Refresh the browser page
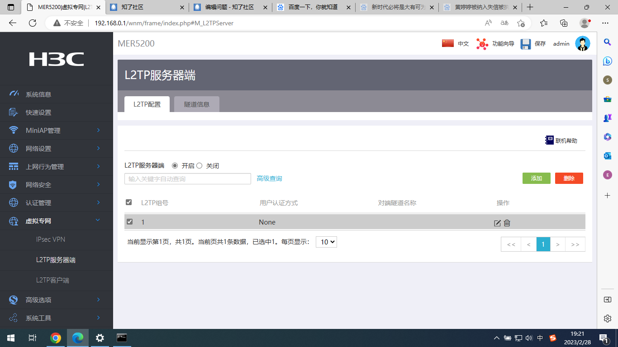This screenshot has height=347, width=618. tap(32, 23)
